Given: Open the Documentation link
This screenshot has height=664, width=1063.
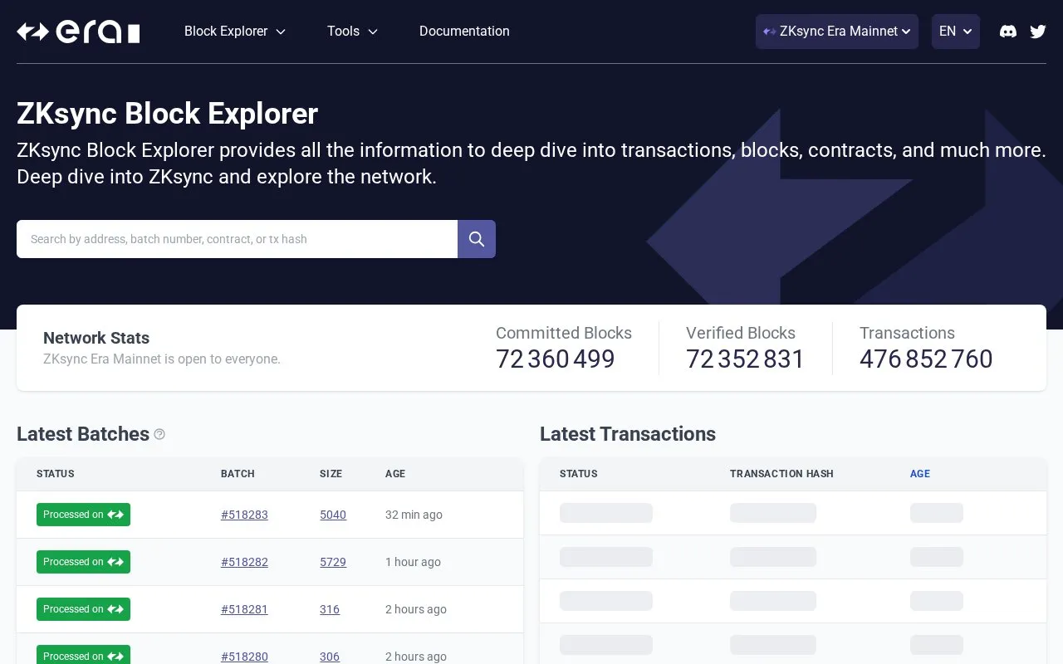Looking at the screenshot, I should tap(464, 32).
